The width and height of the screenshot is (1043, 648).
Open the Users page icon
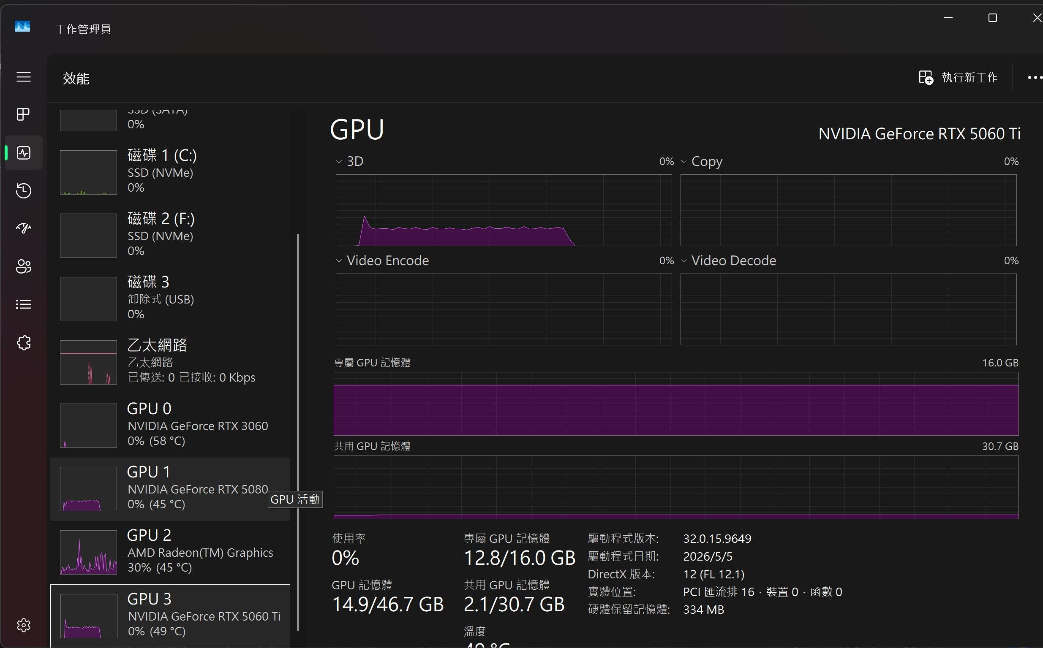tap(24, 266)
